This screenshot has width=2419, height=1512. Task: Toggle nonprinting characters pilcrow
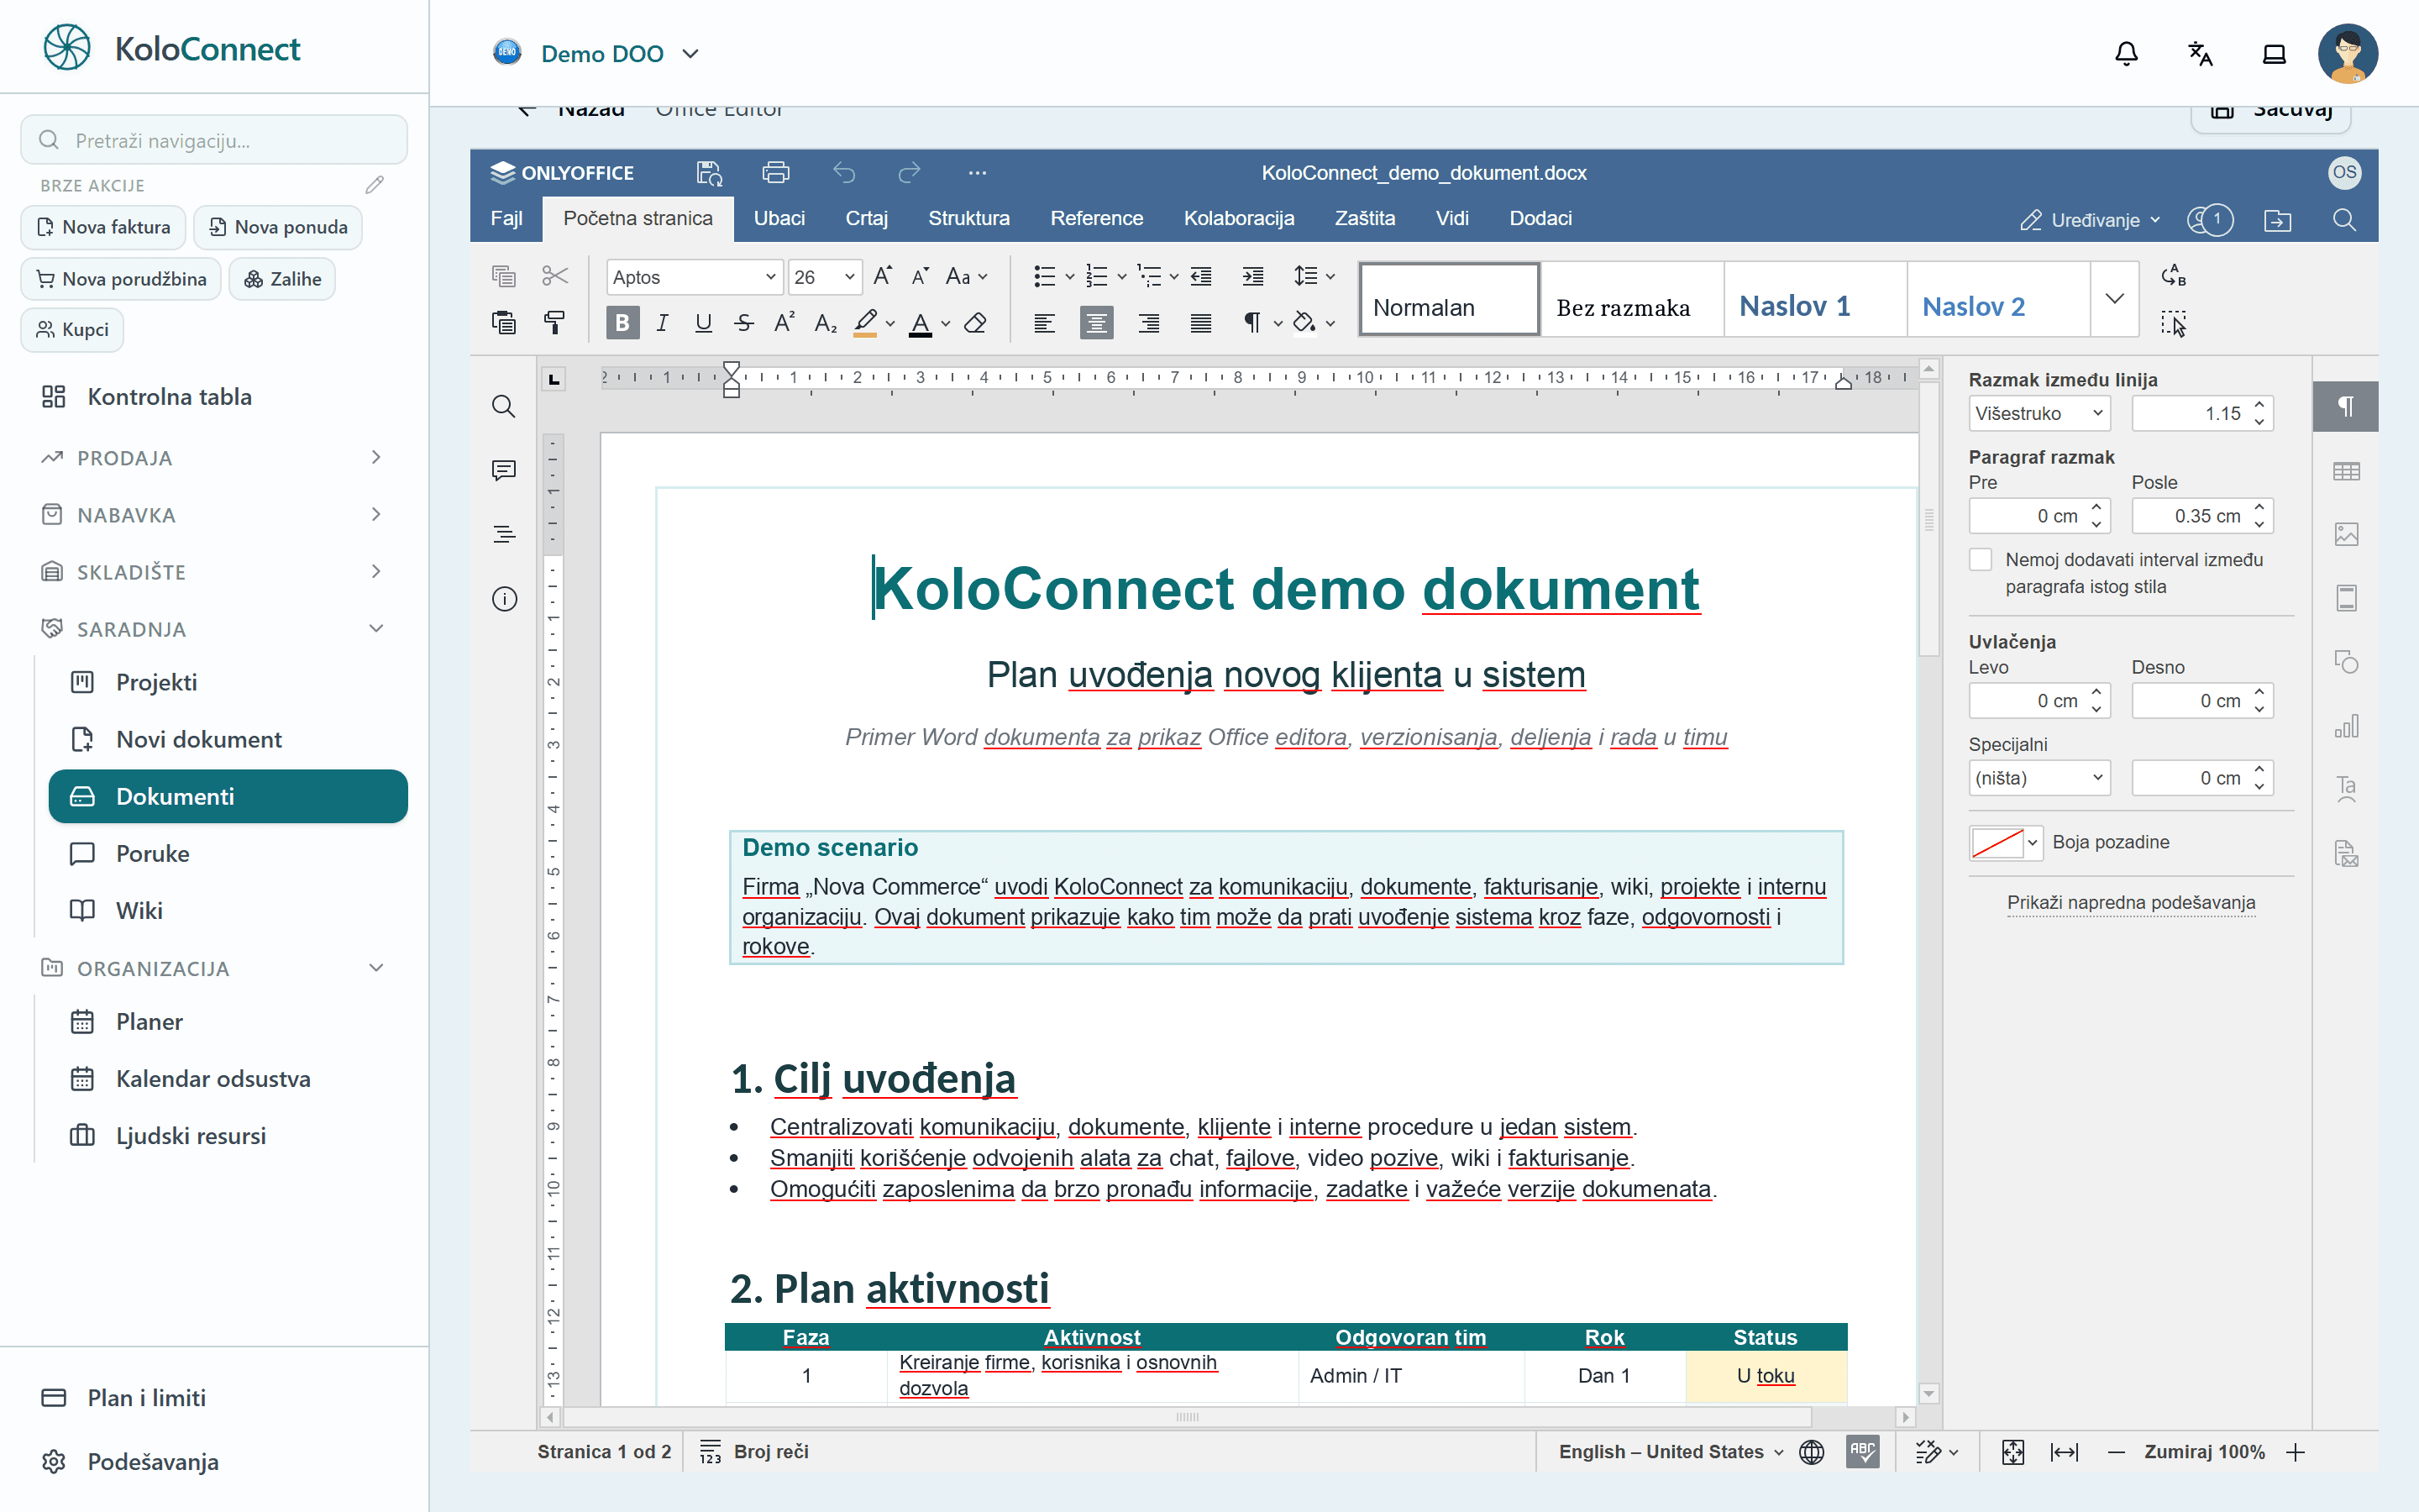[1251, 323]
